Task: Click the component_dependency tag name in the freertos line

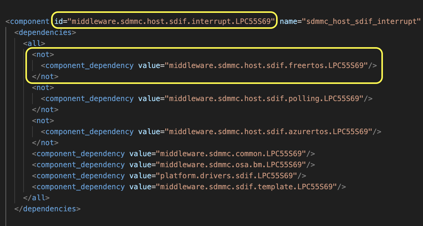Action: click(x=89, y=65)
